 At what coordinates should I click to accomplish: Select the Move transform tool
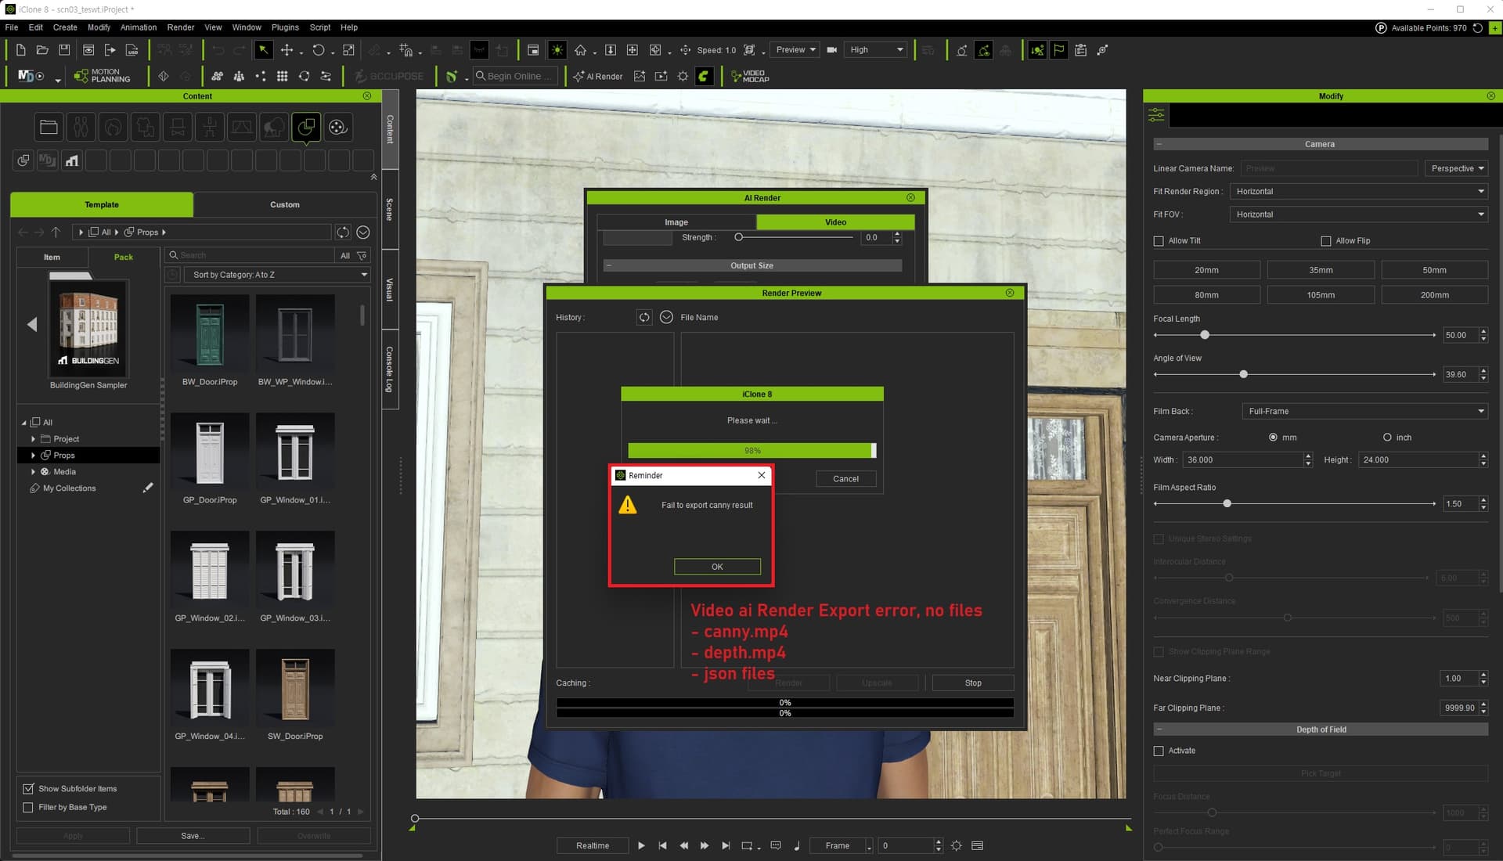[287, 50]
